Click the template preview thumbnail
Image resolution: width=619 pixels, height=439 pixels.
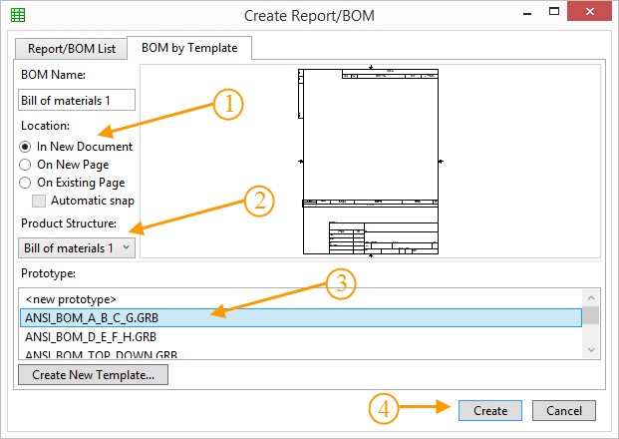click(x=370, y=163)
